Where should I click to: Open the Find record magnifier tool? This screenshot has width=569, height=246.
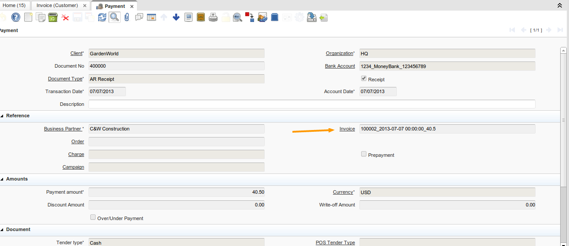point(115,18)
